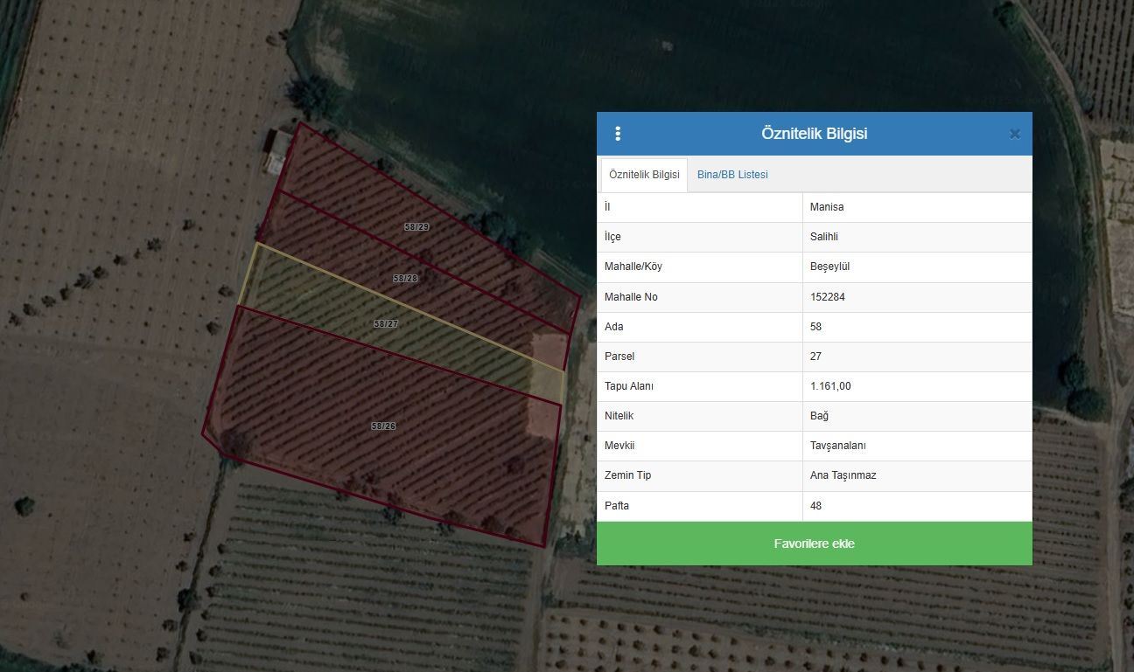Screen dimensions: 1134x672
Task: Click the Tapu Alanı value 1.161,00
Action: pos(830,386)
